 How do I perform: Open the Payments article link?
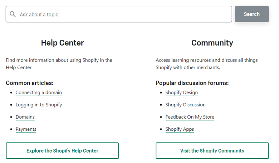tap(26, 129)
